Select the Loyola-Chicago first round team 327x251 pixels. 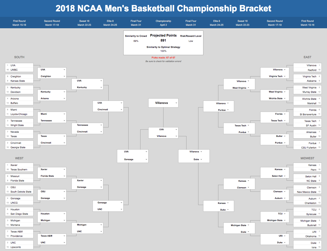[x=19, y=114]
